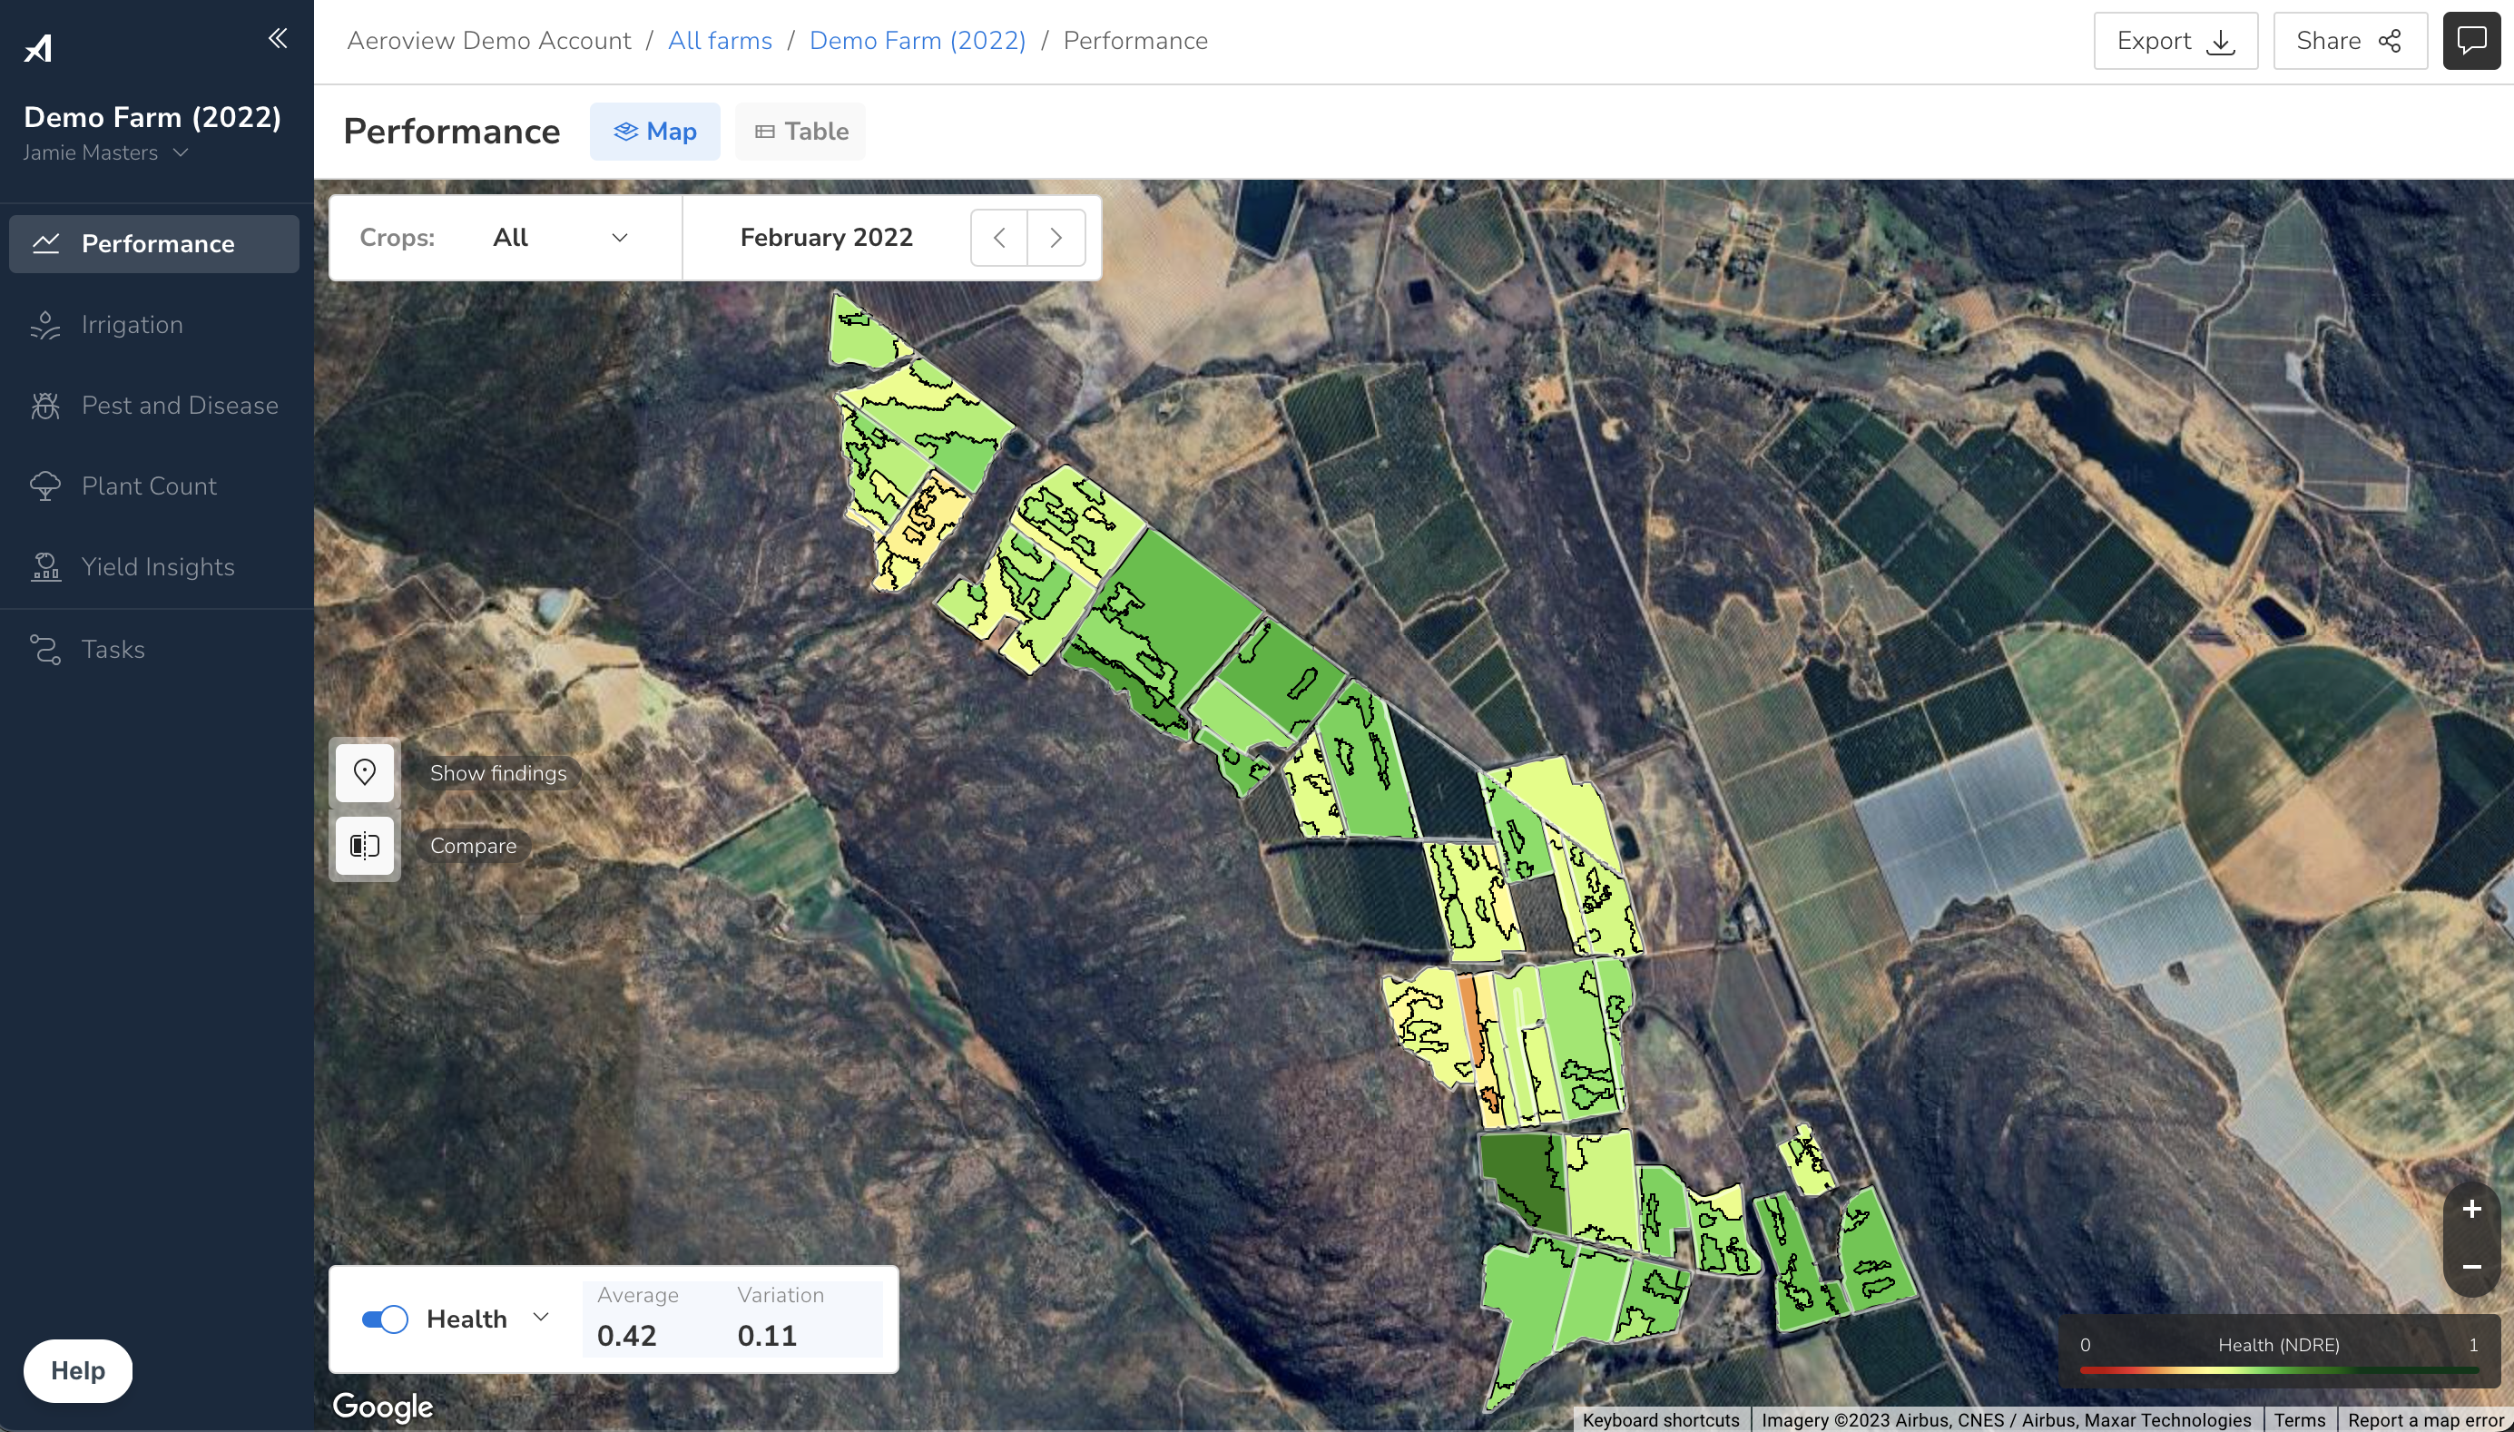The image size is (2514, 1432).
Task: Click imagery attribution text
Action: (x=2006, y=1420)
